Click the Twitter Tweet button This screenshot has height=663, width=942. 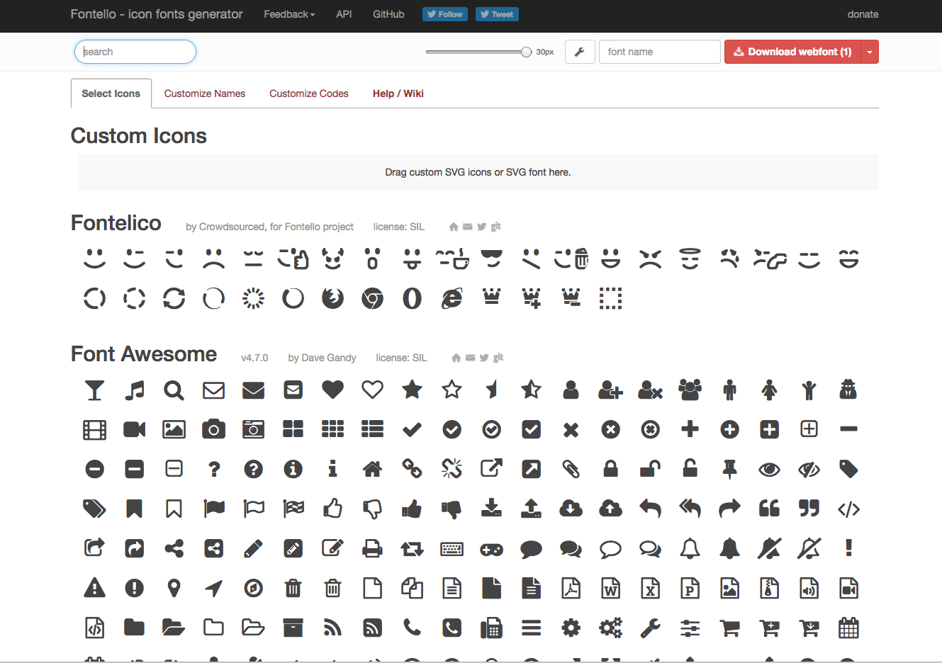pos(497,14)
